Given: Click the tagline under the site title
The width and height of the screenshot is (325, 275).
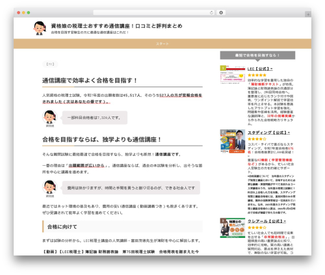Looking at the screenshot, I should [90, 33].
